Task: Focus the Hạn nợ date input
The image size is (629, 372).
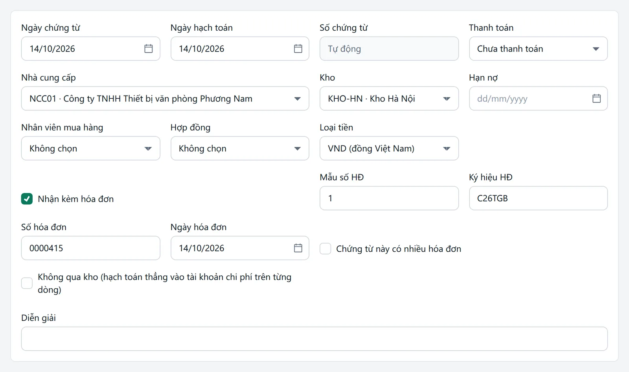Action: pos(538,98)
